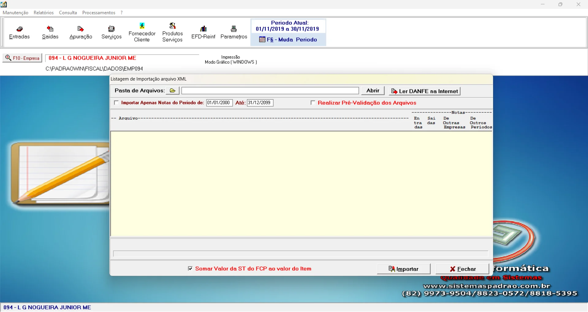This screenshot has width=588, height=312.
Task: Open the Entradas toolbar icon
Action: (19, 32)
